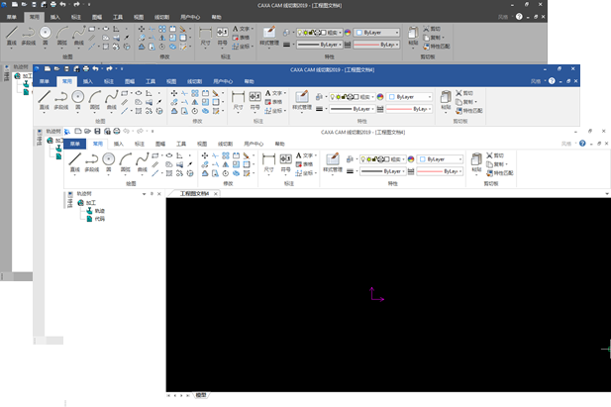Screen dimensions: 611x407
Task: Click the print icon in the front window quick access bar
Action: pos(117,131)
